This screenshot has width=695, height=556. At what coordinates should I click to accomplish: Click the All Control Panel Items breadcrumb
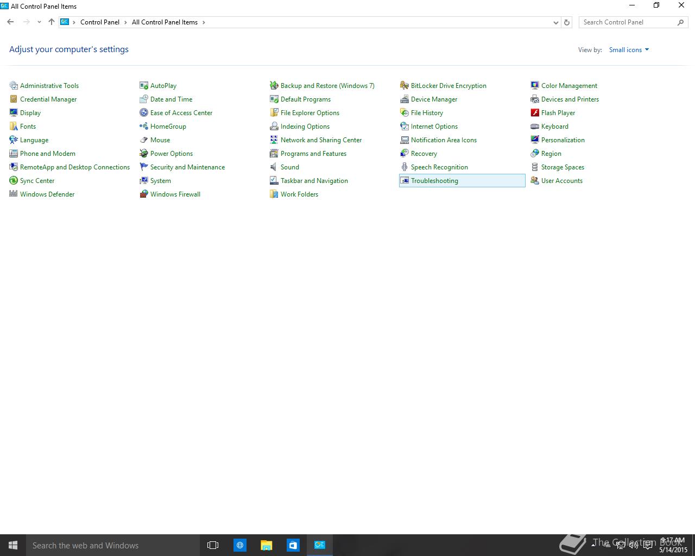click(x=165, y=22)
